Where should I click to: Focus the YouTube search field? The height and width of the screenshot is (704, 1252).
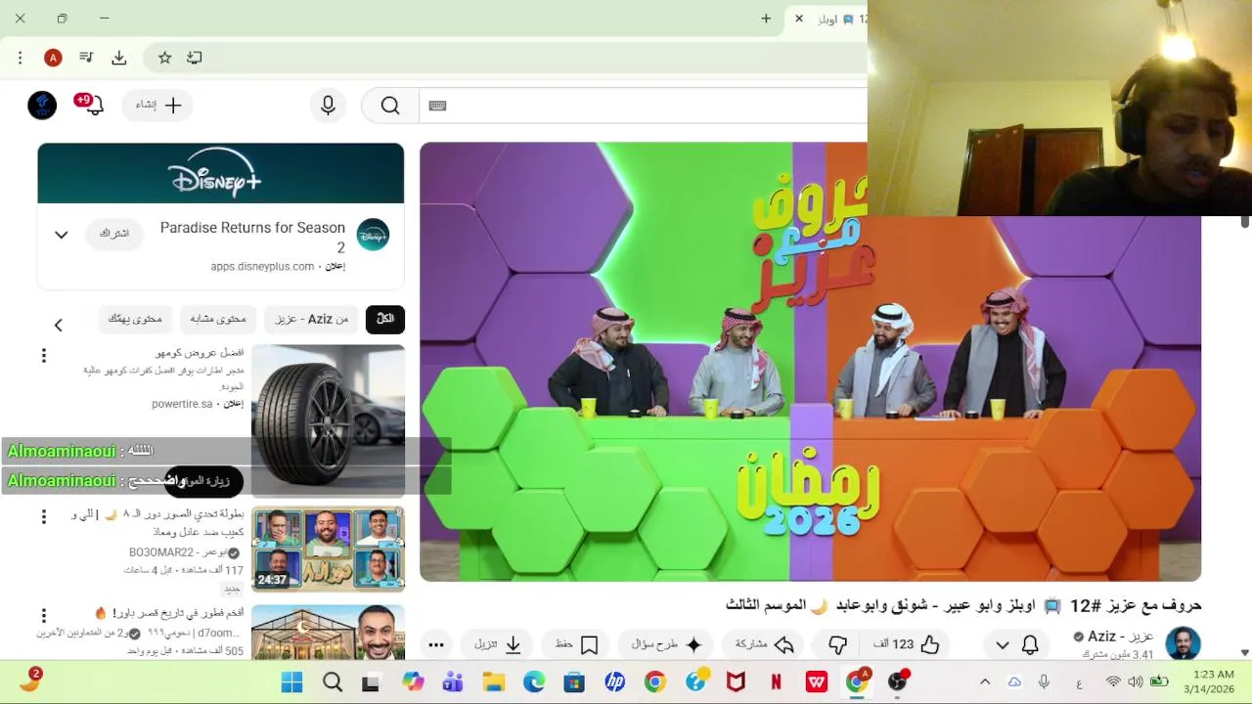pos(643,106)
